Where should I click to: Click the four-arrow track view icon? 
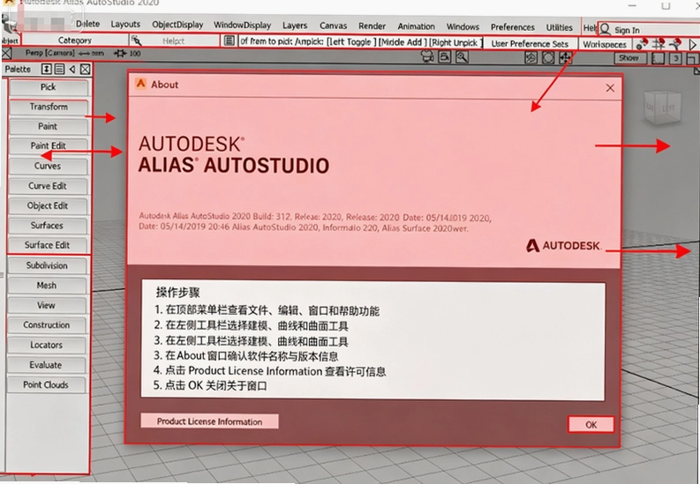(566, 58)
